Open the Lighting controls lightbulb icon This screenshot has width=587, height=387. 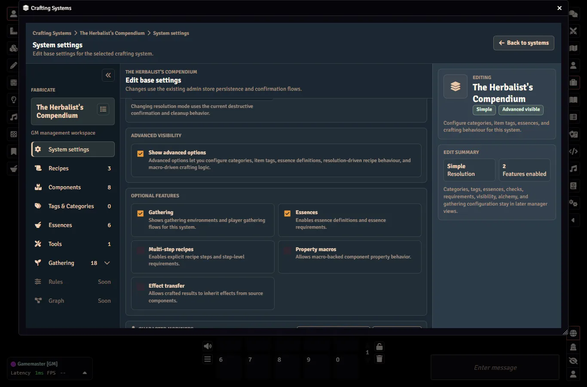(x=13, y=100)
